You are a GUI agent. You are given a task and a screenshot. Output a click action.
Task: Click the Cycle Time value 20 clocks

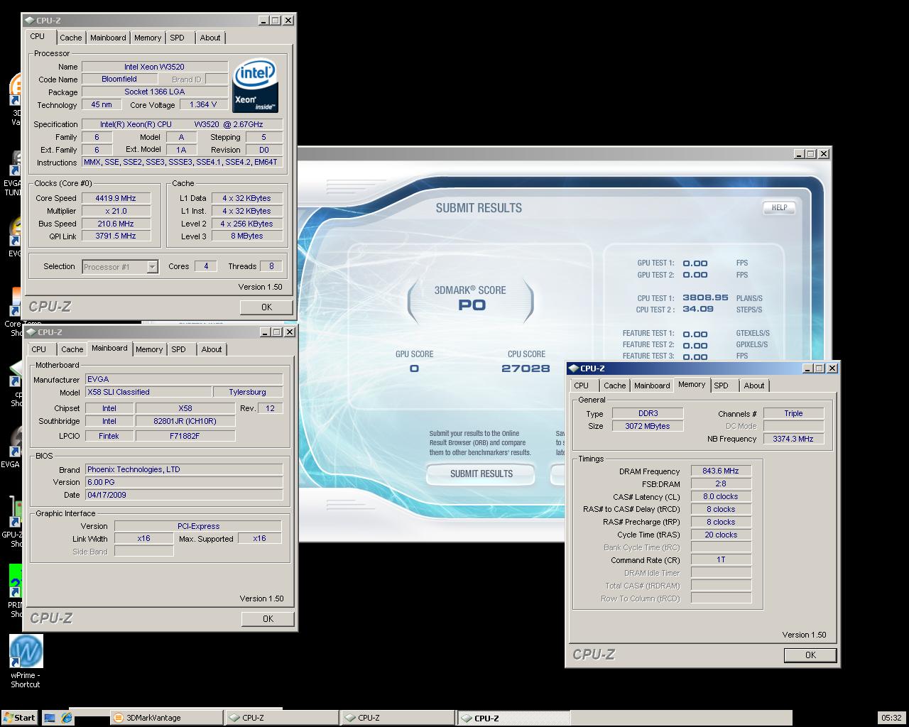721,535
